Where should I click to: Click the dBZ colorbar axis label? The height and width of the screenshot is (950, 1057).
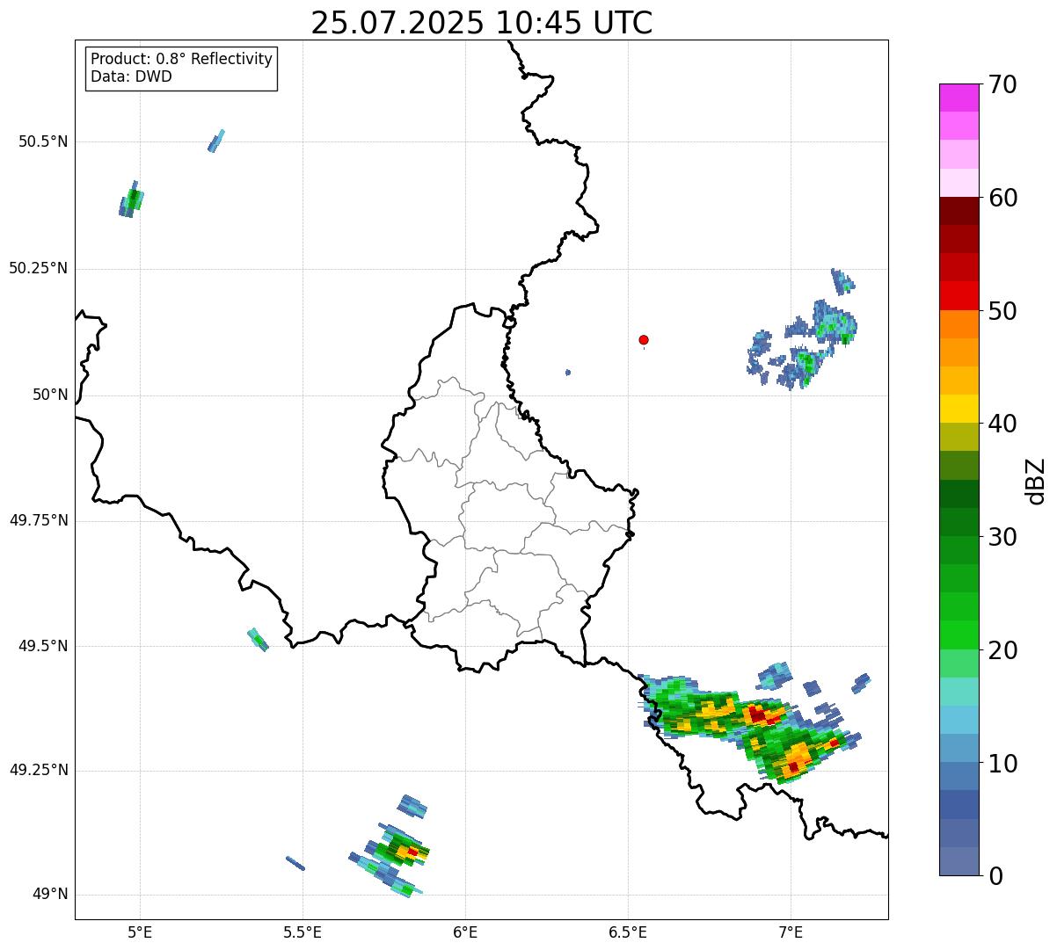point(1036,480)
